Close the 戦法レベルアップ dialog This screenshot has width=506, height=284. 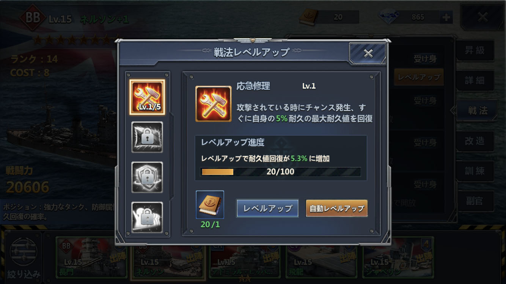tap(368, 53)
